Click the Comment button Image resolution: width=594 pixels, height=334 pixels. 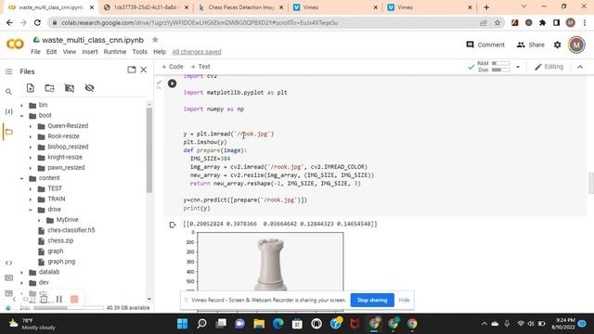[x=485, y=45]
